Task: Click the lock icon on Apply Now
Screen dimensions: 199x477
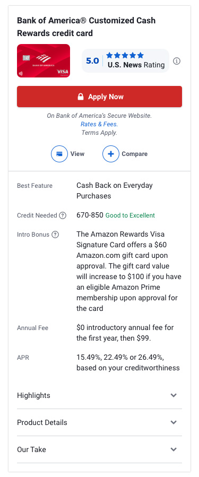Action: (80, 97)
